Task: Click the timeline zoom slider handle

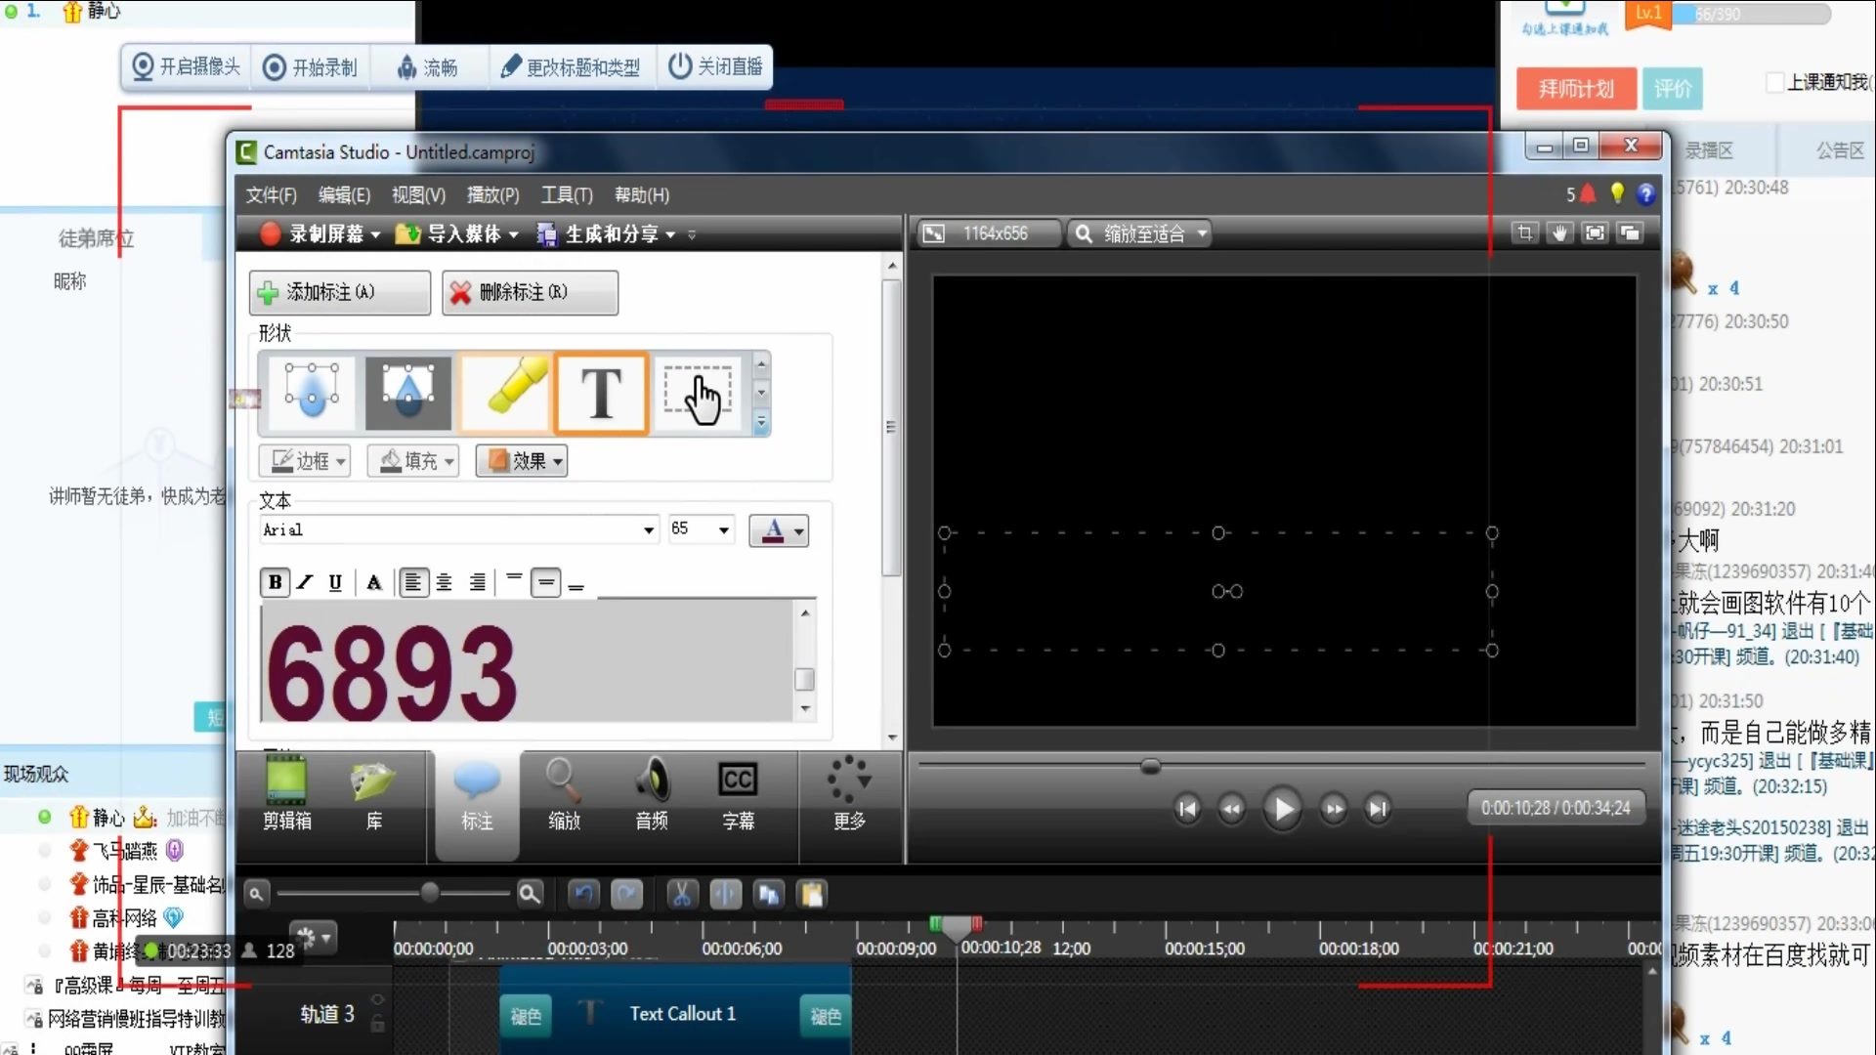Action: pos(429,892)
